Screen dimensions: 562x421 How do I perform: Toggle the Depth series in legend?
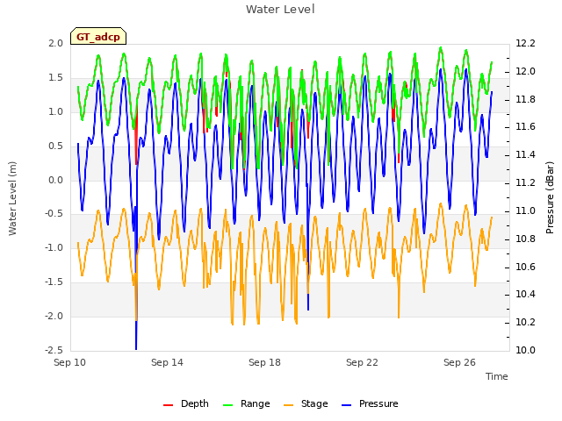(x=185, y=403)
